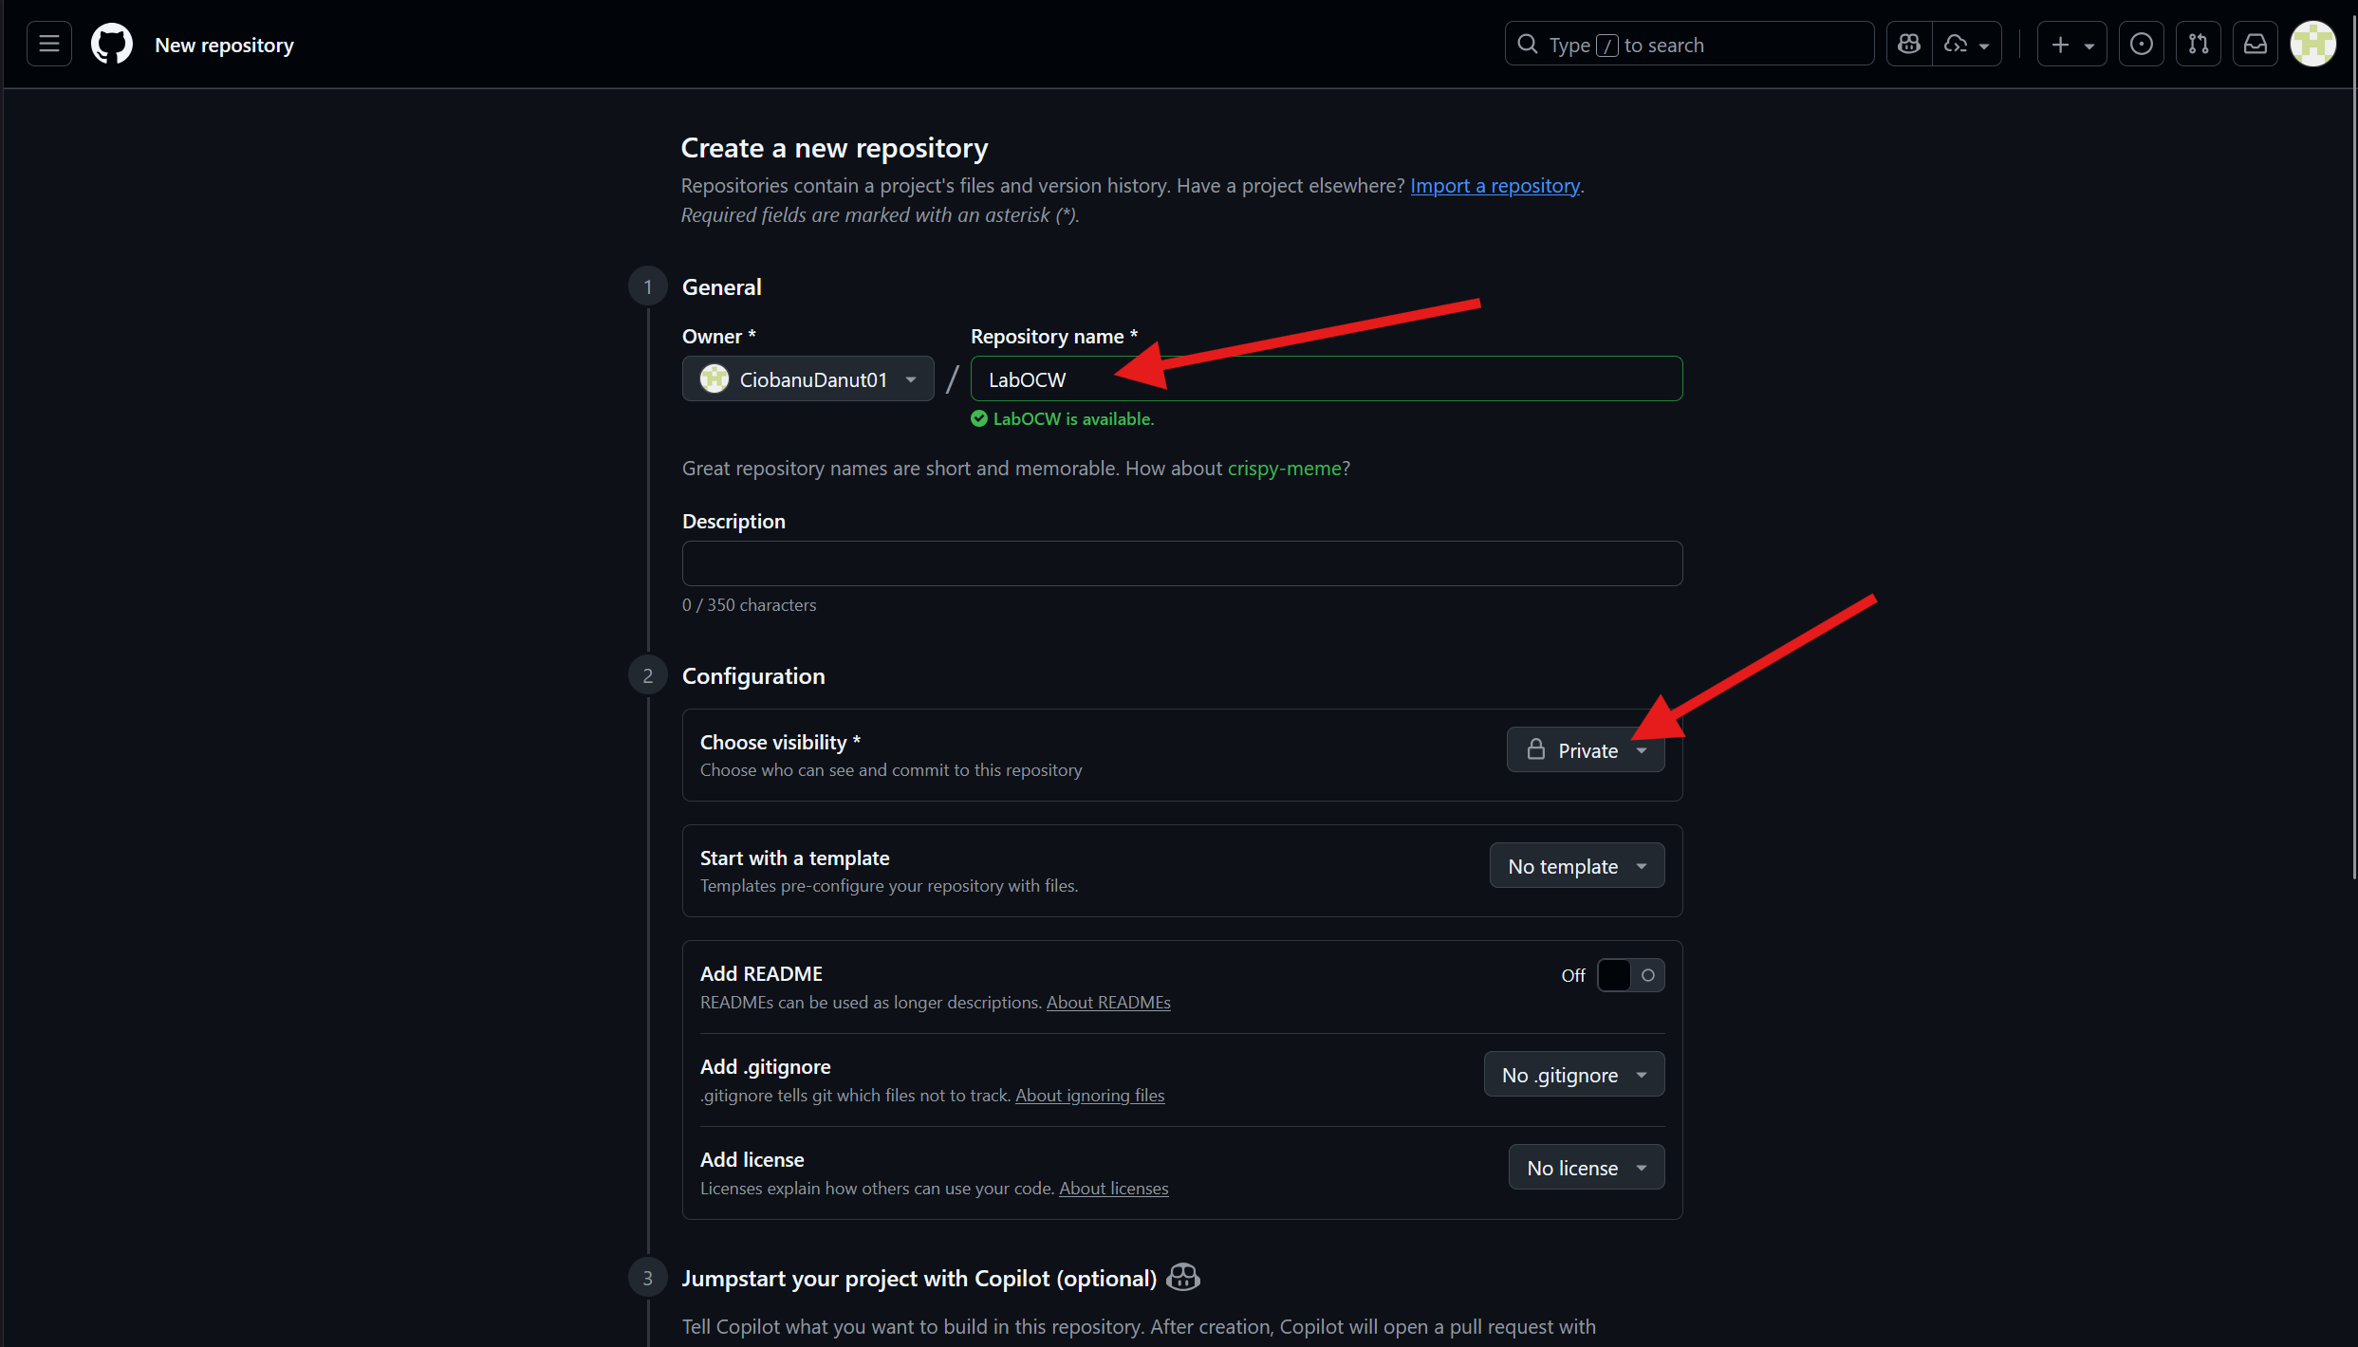The height and width of the screenshot is (1347, 2358).
Task: Open the issues icon in header
Action: tap(2141, 45)
